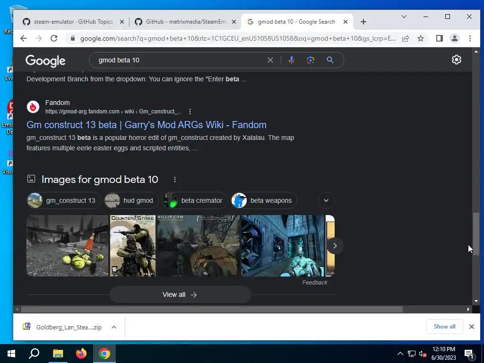The image size is (484, 363).
Task: Open Counter-Strike cover image thumbnail
Action: click(x=133, y=246)
